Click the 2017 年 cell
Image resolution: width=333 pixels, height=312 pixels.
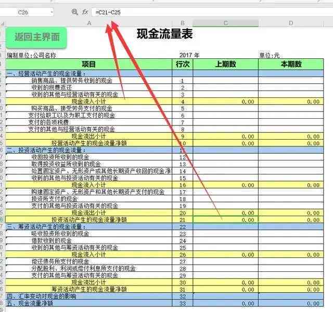coord(189,55)
